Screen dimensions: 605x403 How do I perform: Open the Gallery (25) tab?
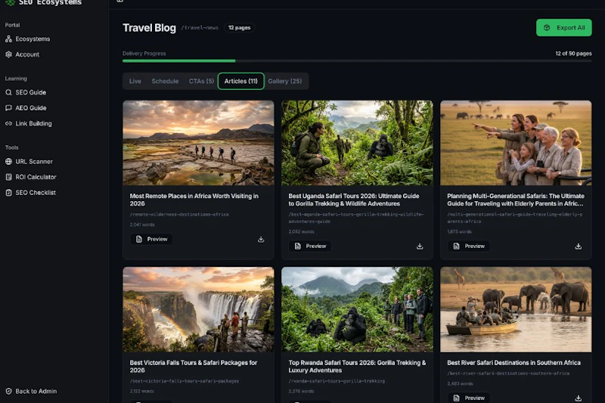click(x=285, y=81)
